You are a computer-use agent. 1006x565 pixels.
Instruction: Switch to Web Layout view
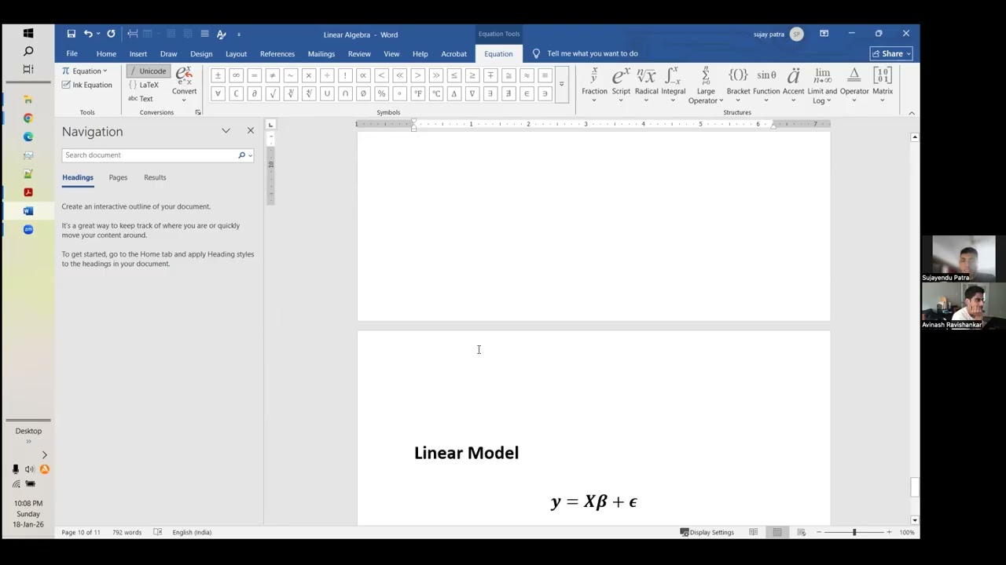pos(801,532)
